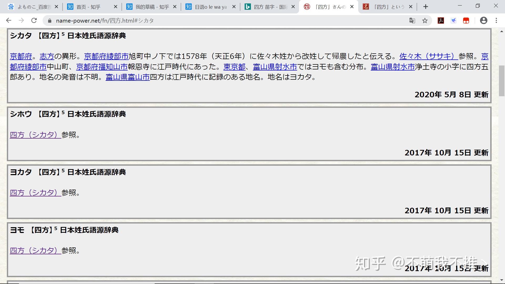505x284 pixels.
Task: Click the ヨモ【四方】heading
Action: (64, 230)
